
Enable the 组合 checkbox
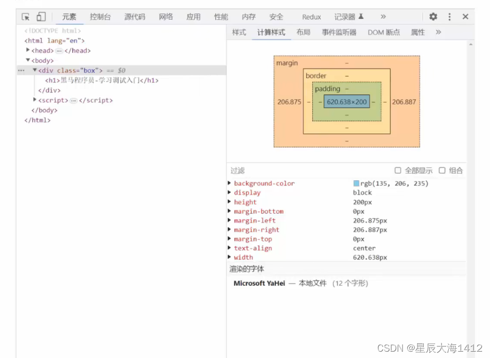(x=442, y=170)
